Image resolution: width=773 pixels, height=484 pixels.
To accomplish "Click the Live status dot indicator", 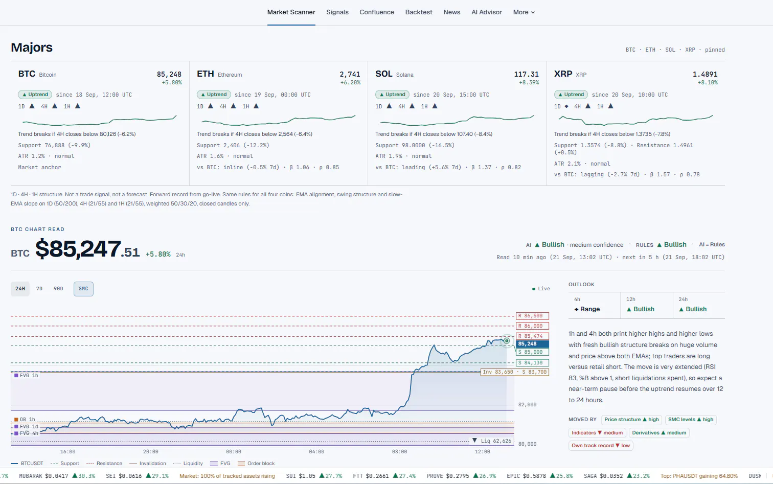I will tap(534, 289).
